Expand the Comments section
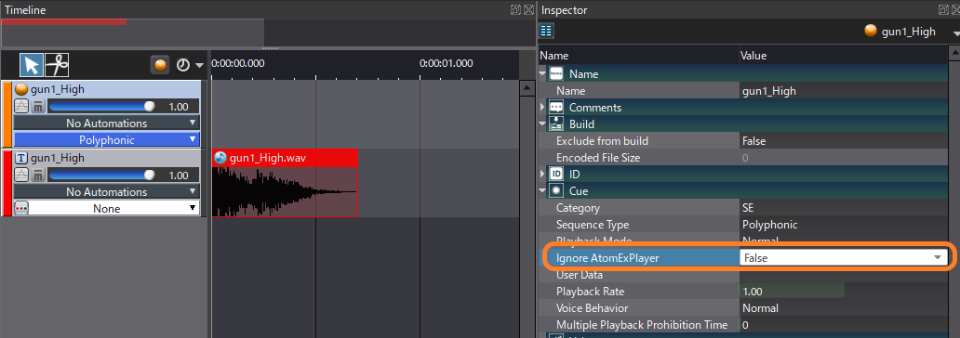This screenshot has height=338, width=960. [x=542, y=108]
